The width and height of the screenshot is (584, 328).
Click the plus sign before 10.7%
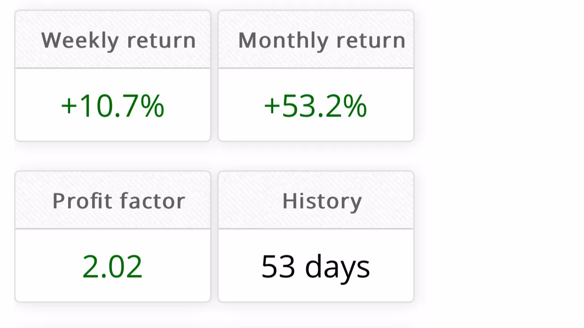coord(69,106)
